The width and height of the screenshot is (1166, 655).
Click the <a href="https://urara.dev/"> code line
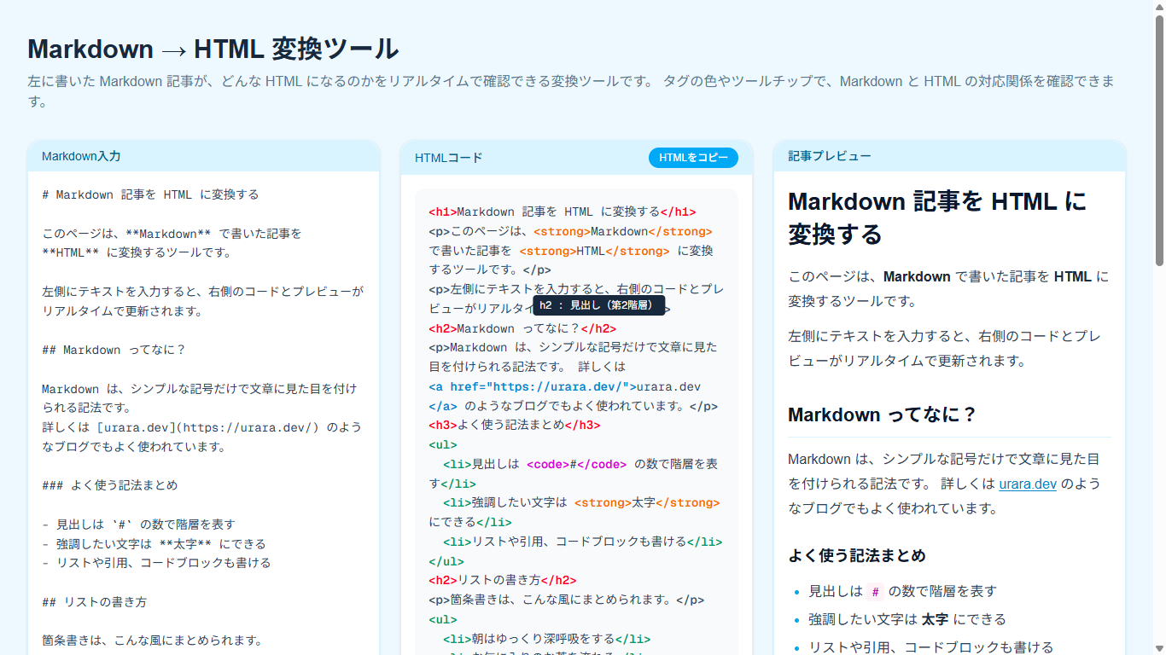[x=564, y=386]
